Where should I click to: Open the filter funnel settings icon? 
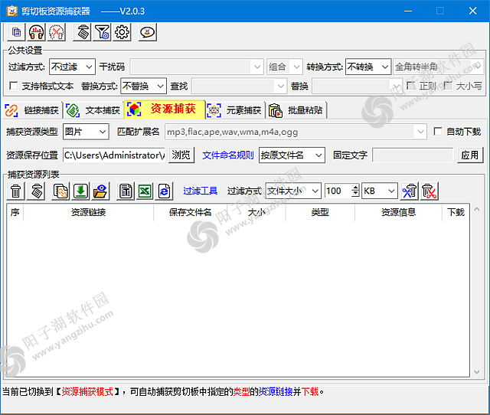(102, 32)
